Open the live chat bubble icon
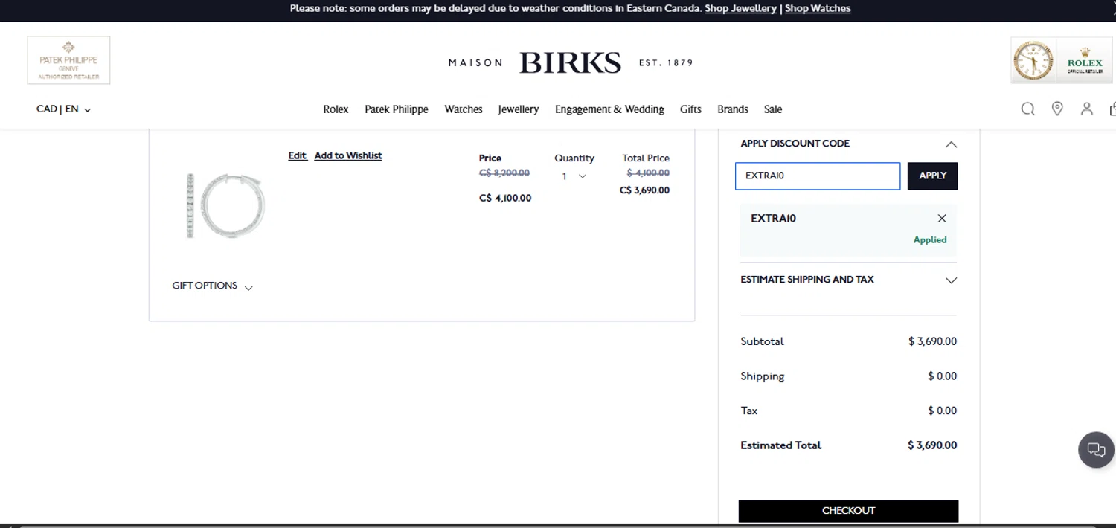 tap(1096, 450)
